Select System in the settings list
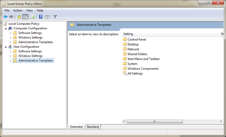226x137 pixels. (132, 64)
